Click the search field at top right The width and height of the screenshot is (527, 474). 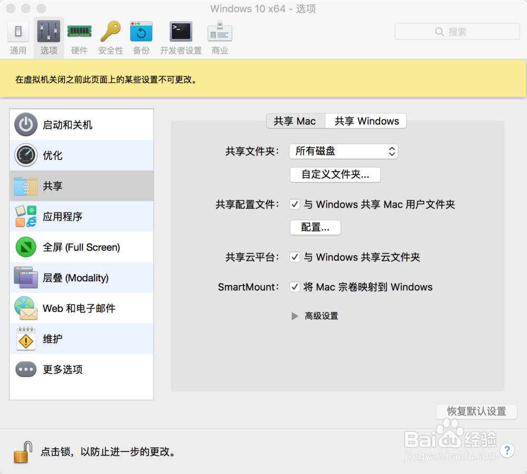point(457,31)
